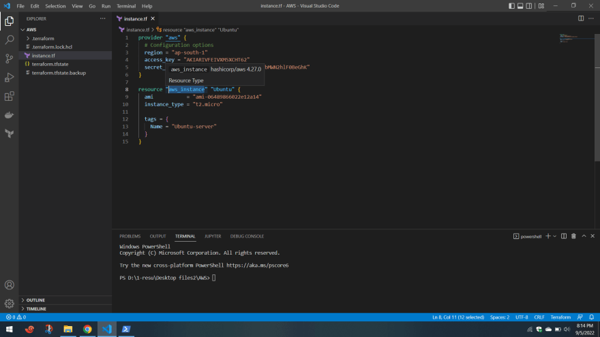Open .terraform.lock.hcl file

(65, 47)
